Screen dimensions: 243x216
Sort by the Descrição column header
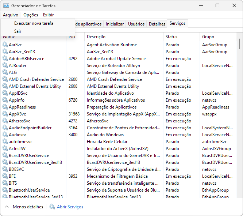[96, 37]
